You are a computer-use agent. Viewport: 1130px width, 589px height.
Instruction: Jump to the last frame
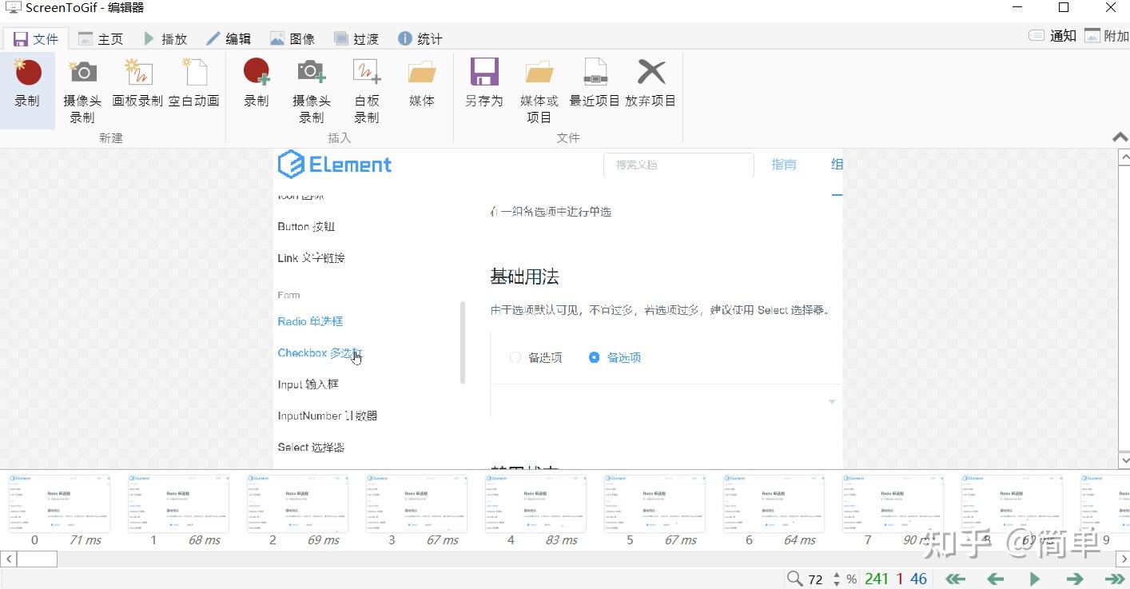pyautogui.click(x=1115, y=579)
